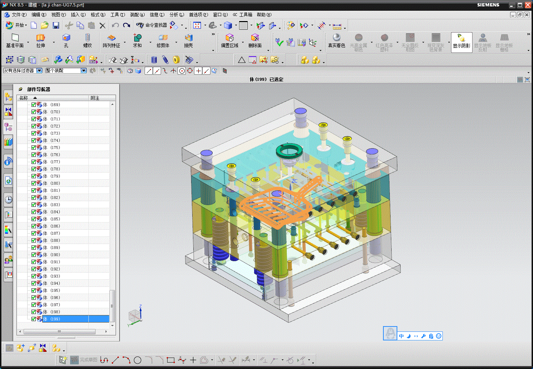The width and height of the screenshot is (533, 369).
Task: Expand the dropdown arrow beside 删除面
Action: click(x=268, y=50)
